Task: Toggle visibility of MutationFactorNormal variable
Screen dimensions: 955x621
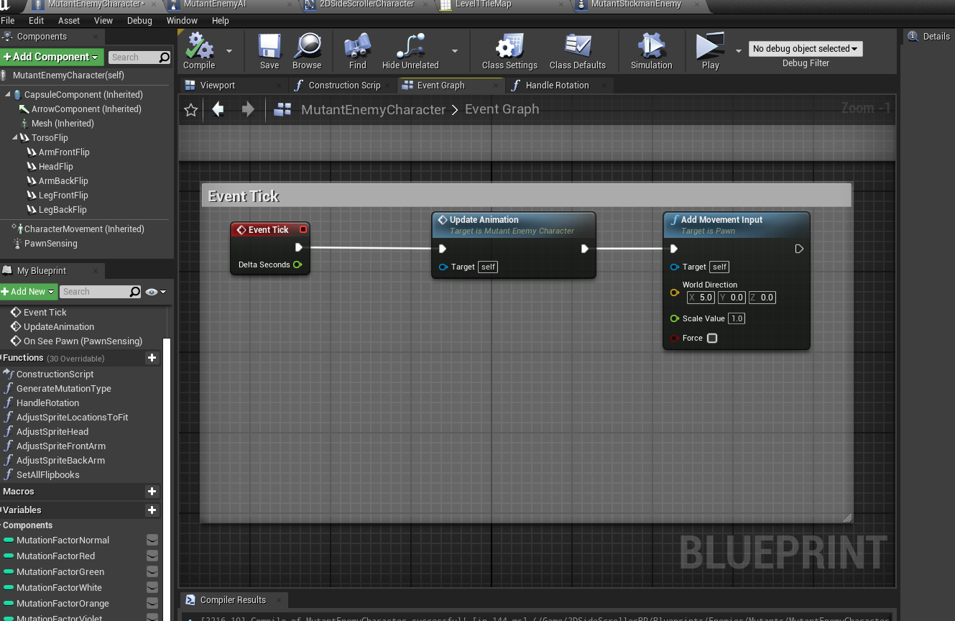Action: tap(152, 540)
